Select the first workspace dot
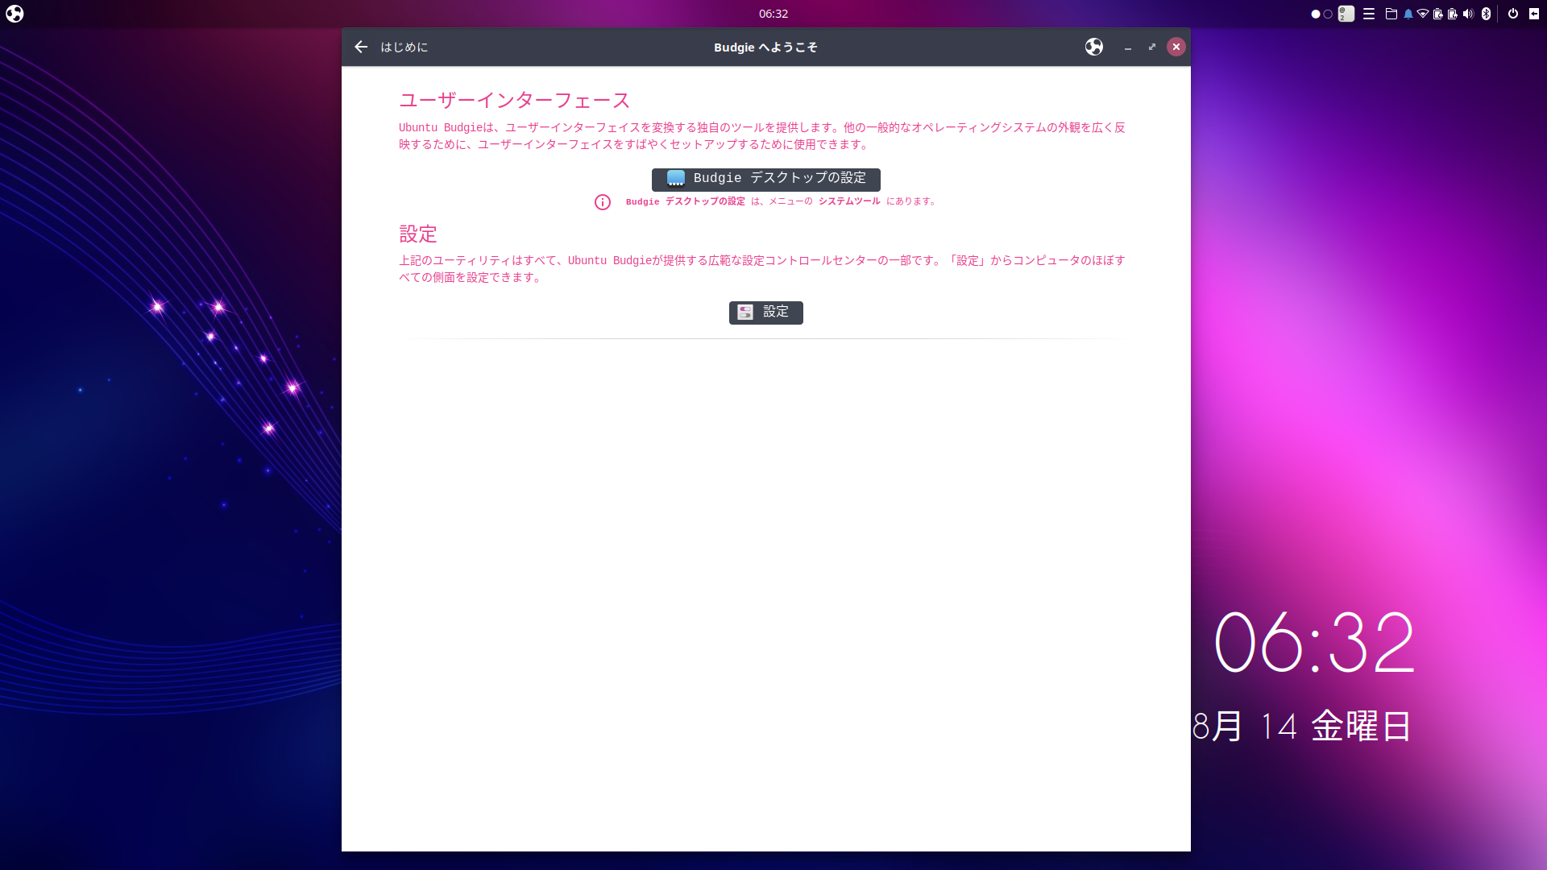The width and height of the screenshot is (1547, 870). [1316, 14]
